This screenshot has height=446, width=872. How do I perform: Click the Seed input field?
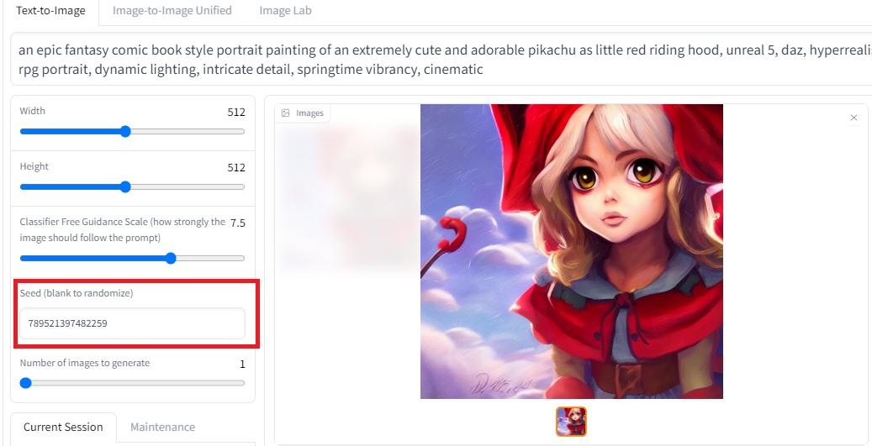[132, 323]
